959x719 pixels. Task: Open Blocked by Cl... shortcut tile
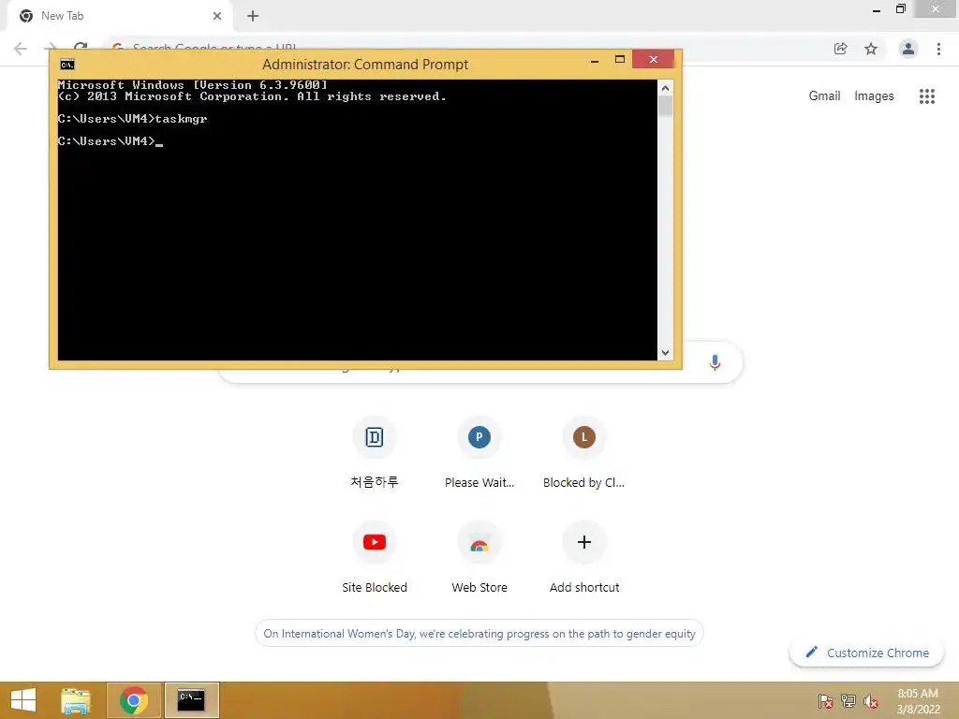(x=584, y=452)
